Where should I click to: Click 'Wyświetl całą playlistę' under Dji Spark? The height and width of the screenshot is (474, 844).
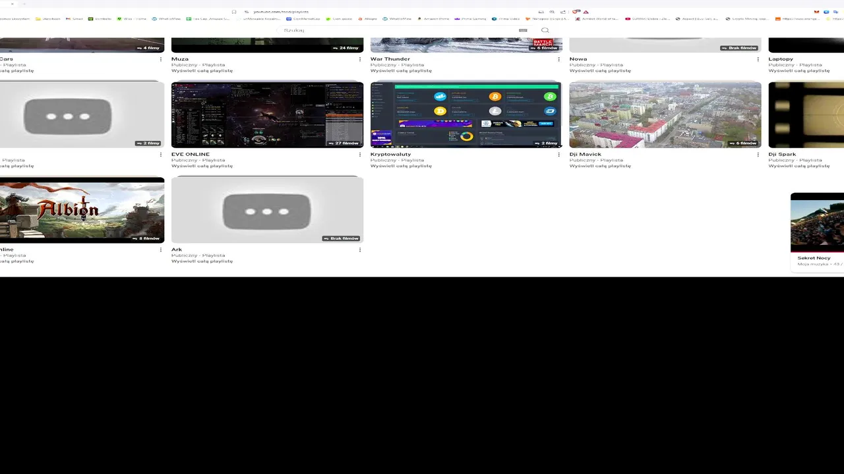coord(799,166)
